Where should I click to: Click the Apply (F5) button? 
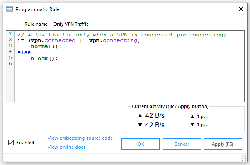click(223, 144)
